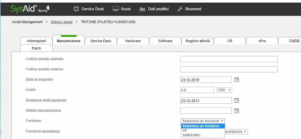Switch to the Service Desk tab
Screen dimensions: 301x139
tap(101, 41)
